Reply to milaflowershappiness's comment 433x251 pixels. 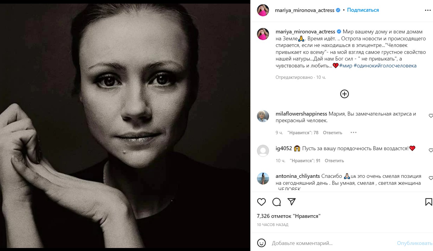tap(332, 132)
